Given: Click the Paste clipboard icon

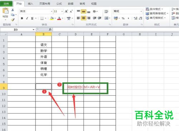Looking at the screenshot, I should pos(5,11).
